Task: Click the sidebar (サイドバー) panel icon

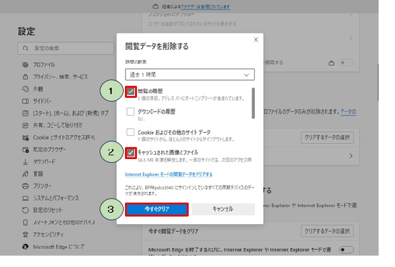Action: 25,101
